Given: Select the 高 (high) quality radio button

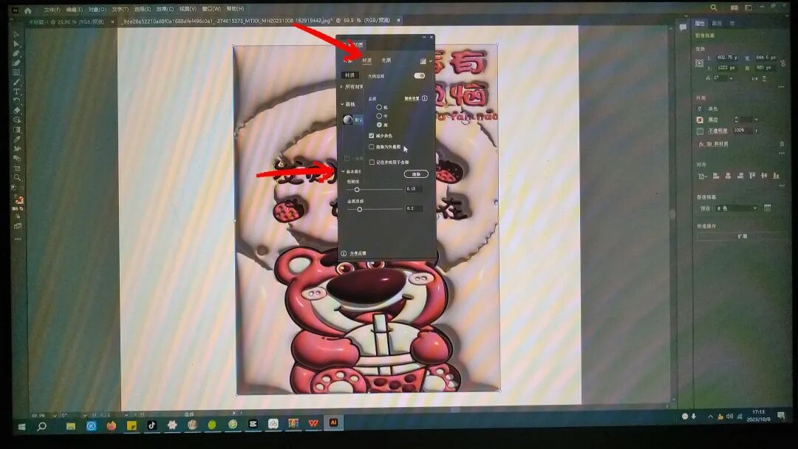Looking at the screenshot, I should (378, 125).
